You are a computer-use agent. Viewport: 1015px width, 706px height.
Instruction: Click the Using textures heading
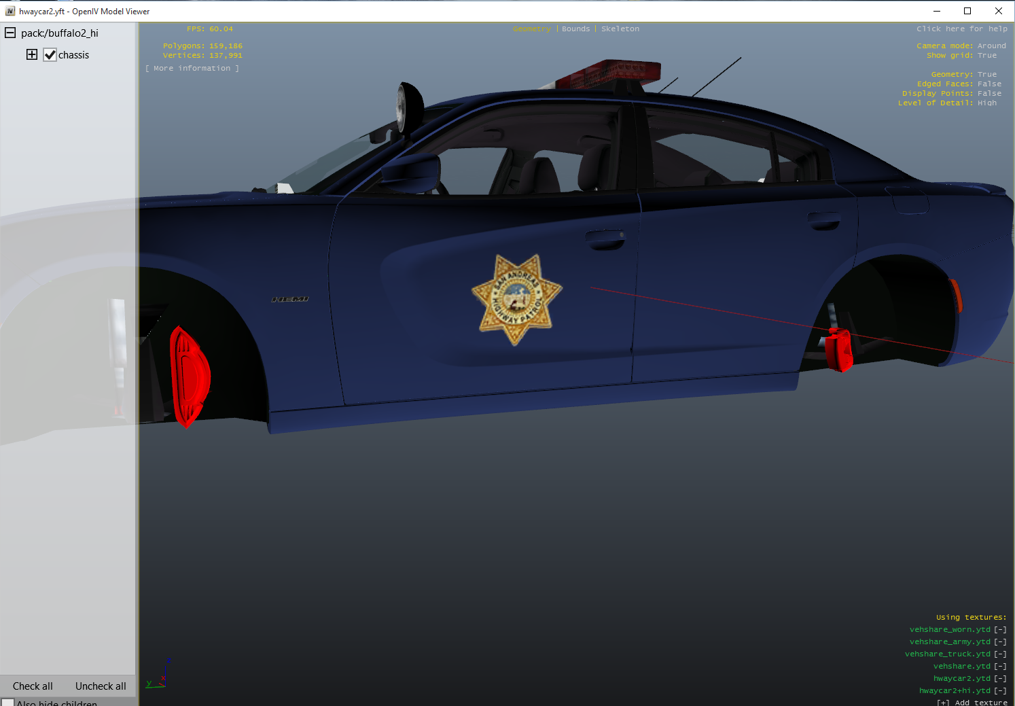click(972, 617)
